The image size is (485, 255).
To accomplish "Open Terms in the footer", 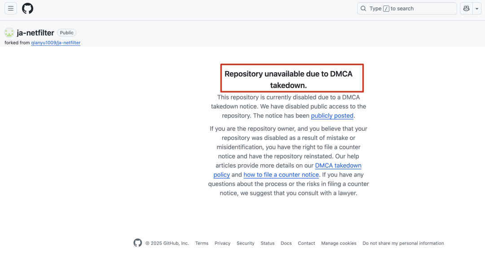I will [x=202, y=243].
